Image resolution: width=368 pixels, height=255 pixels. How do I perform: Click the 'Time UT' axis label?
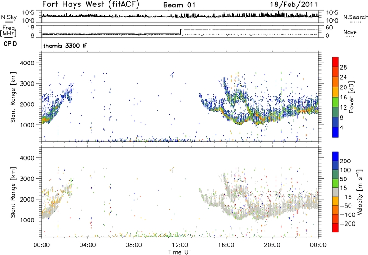click(x=180, y=252)
